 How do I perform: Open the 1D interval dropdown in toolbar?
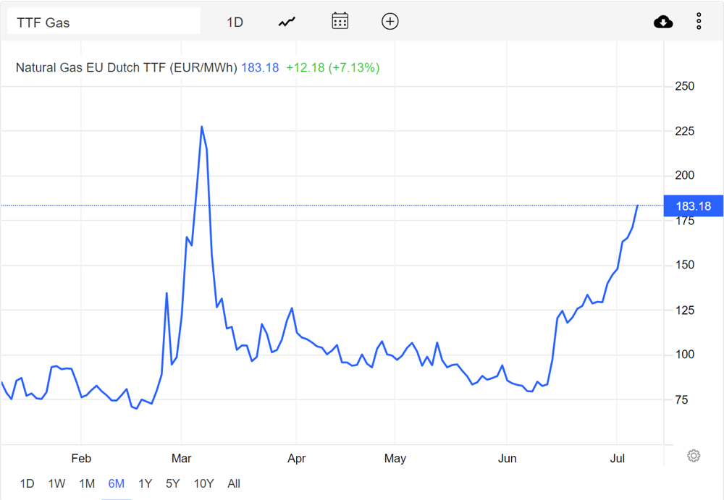tap(235, 22)
